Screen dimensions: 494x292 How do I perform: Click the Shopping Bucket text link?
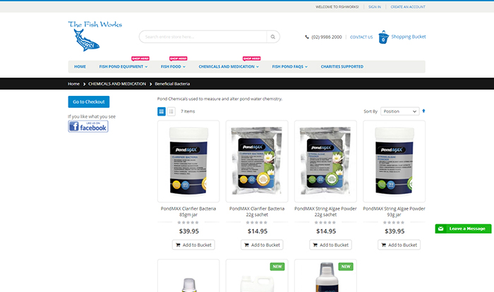click(409, 37)
